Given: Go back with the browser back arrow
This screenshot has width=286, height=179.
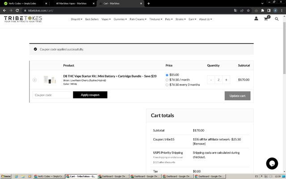Looking at the screenshot, I should coord(4,11).
